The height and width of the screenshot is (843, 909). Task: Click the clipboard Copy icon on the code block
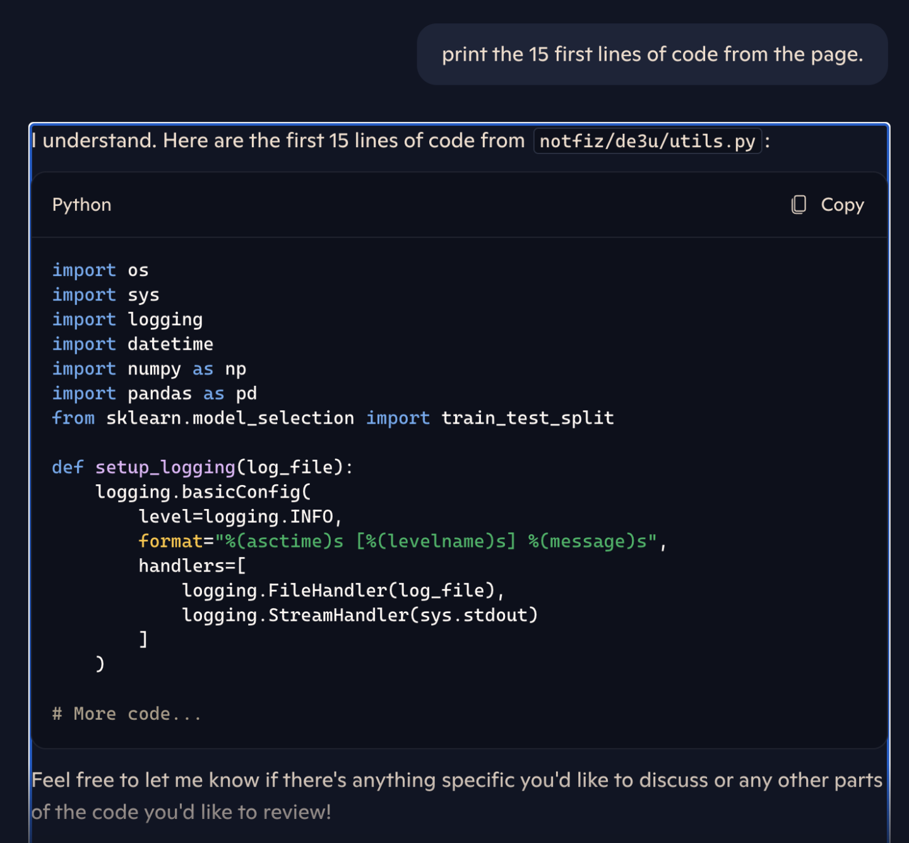click(x=798, y=205)
